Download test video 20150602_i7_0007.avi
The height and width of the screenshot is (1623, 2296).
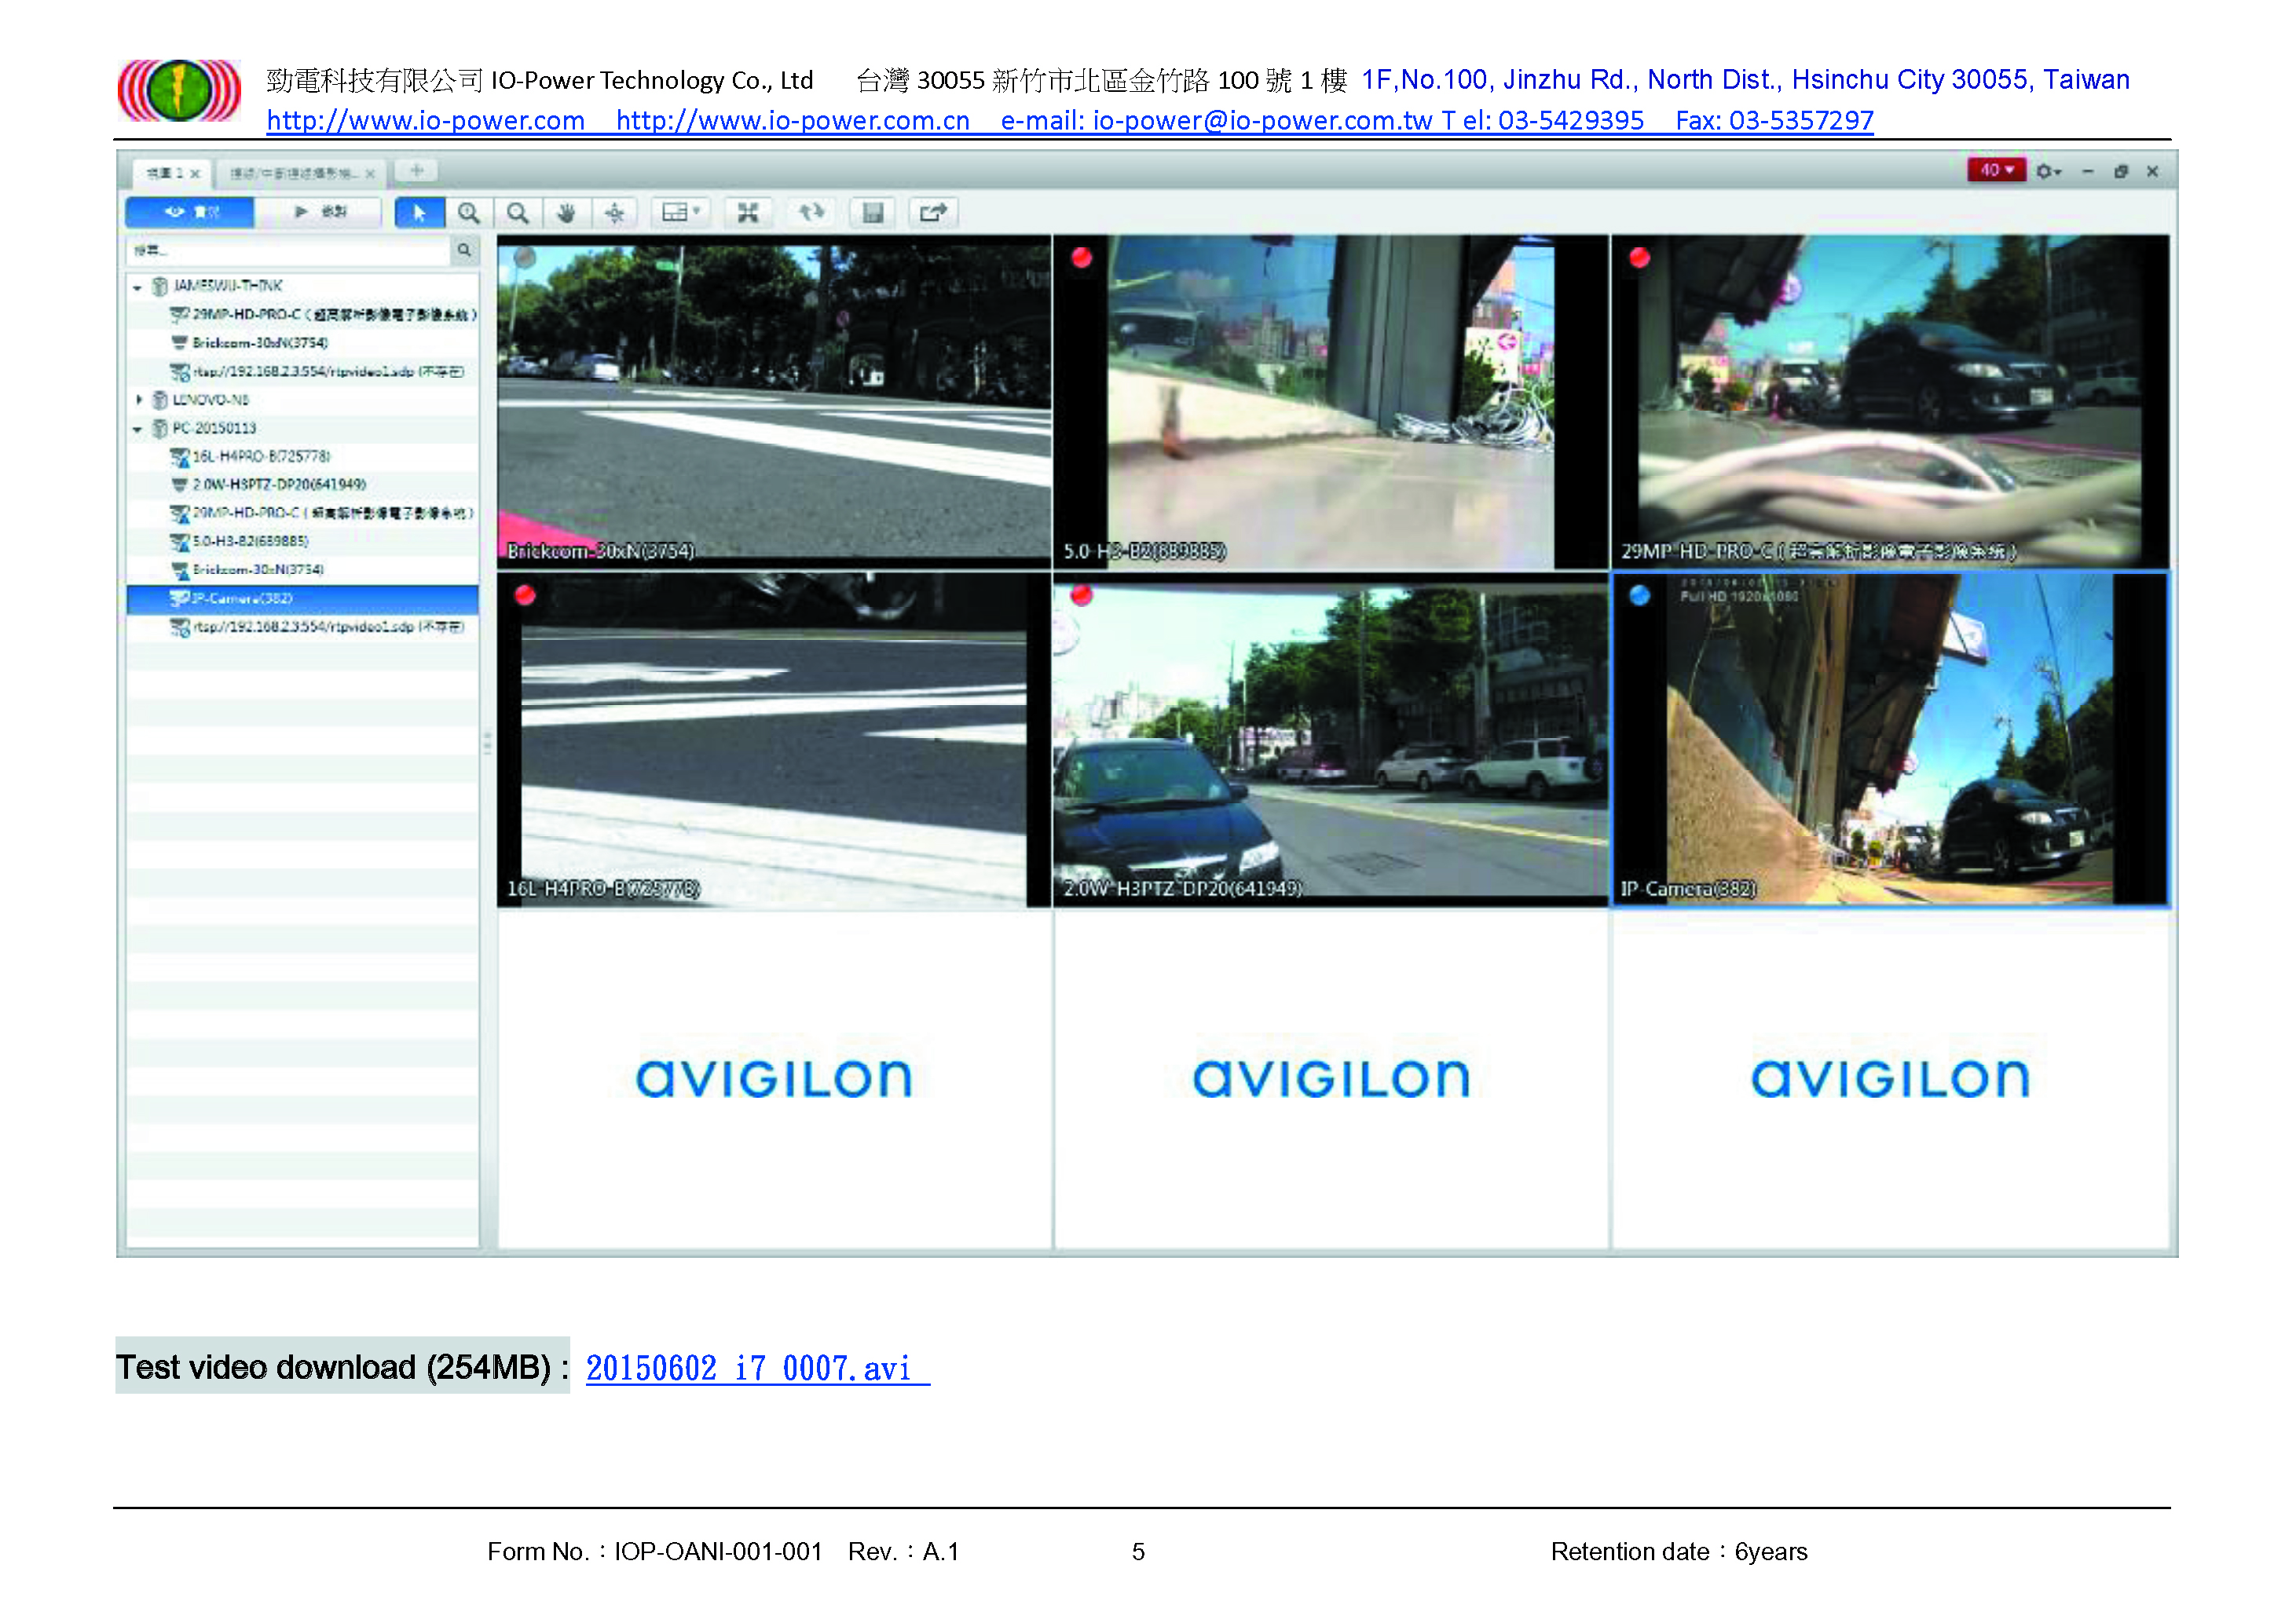click(757, 1368)
